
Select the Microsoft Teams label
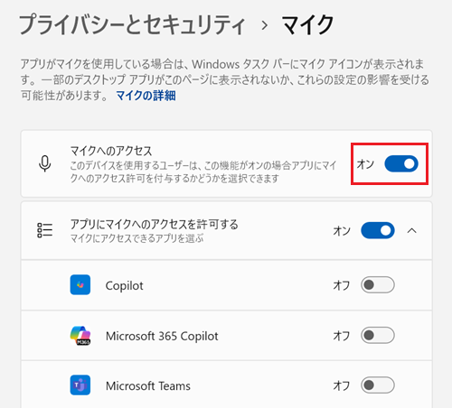(148, 385)
